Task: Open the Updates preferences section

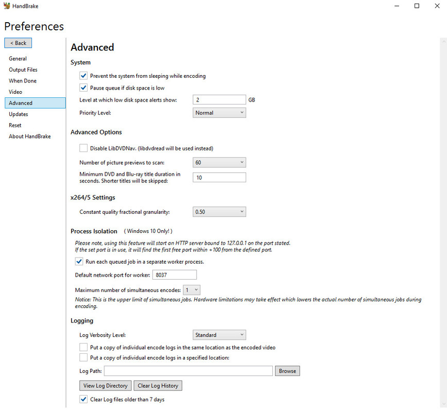Action: (x=18, y=114)
